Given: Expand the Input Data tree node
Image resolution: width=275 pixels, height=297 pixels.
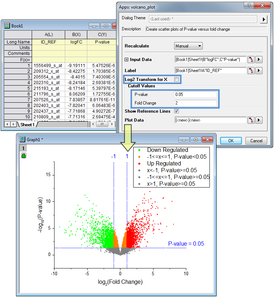Looking at the screenshot, I should coord(126,60).
